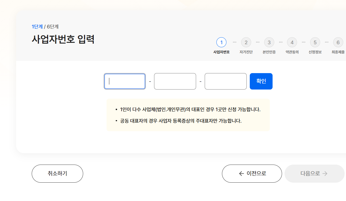Click the last business number input field
346x201 pixels.
[x=226, y=81]
